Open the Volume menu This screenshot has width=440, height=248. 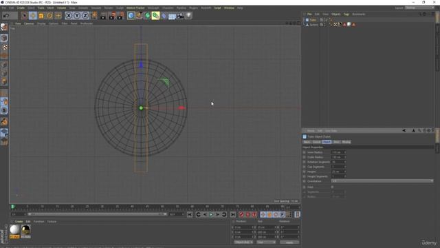pyautogui.click(x=61, y=8)
